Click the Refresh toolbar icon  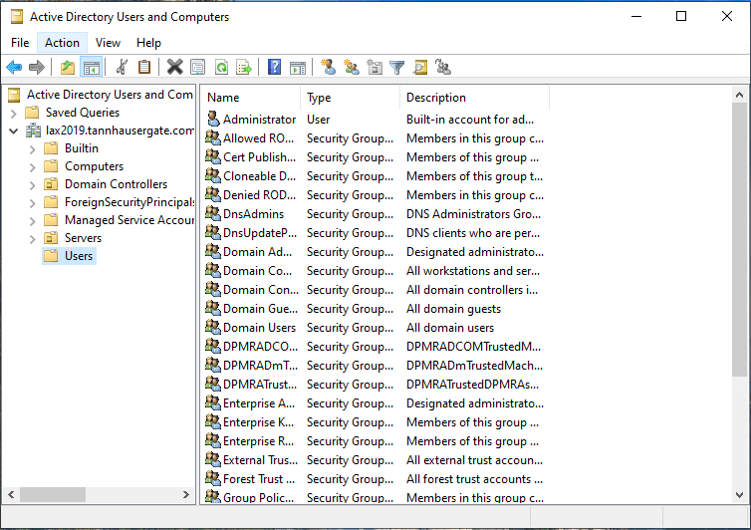tap(221, 68)
